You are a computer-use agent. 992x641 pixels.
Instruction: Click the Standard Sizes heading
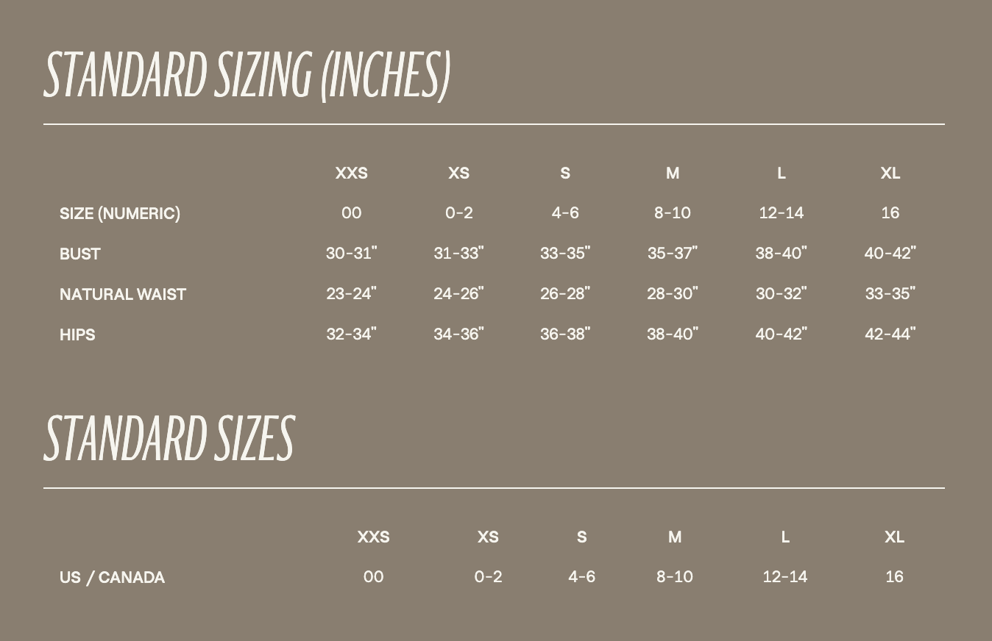point(169,438)
